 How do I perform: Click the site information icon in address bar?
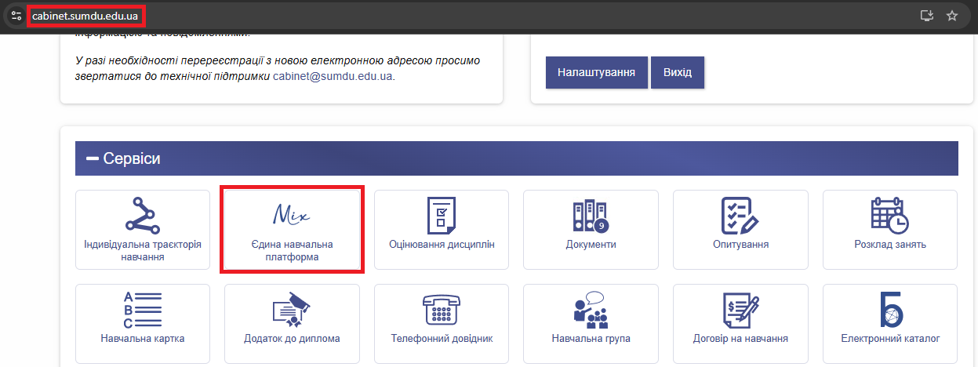(x=16, y=16)
